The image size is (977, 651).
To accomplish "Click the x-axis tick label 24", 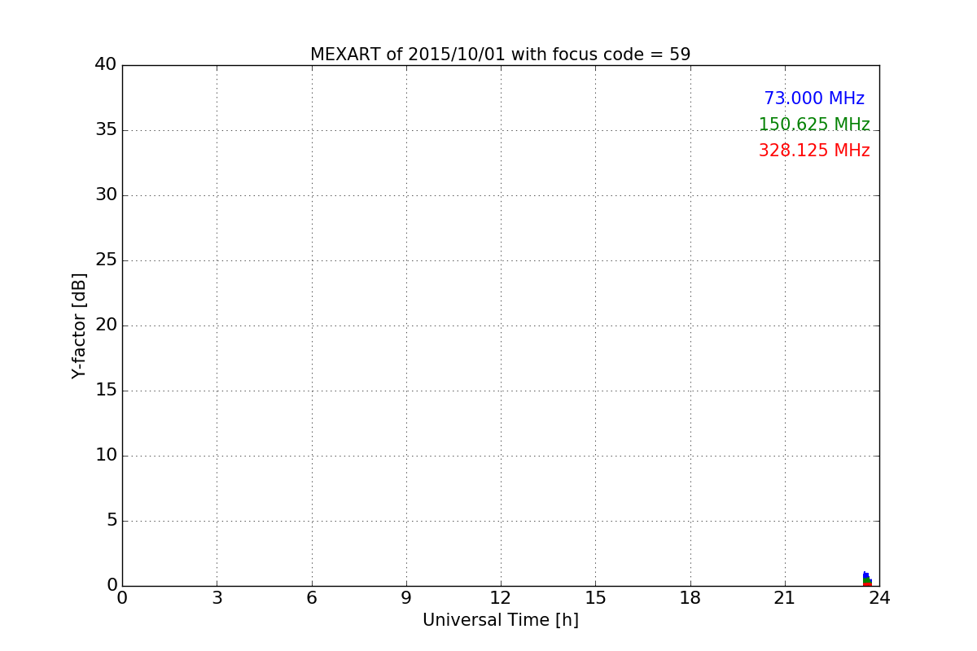I will point(879,598).
